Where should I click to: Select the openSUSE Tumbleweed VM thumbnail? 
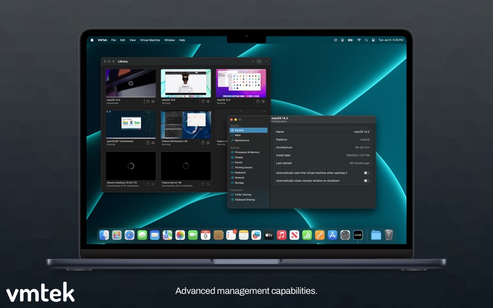(131, 124)
